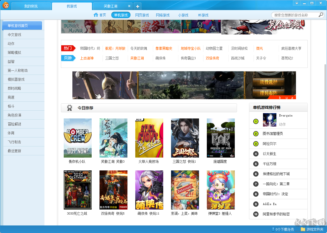Click the + icon to open a new tab
This screenshot has height=233, width=327.
(x=137, y=6)
